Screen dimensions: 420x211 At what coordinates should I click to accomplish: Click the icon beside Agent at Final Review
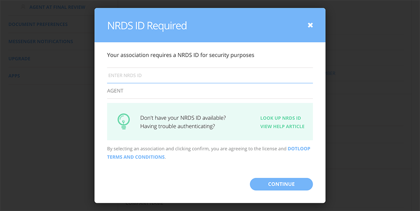[x=24, y=7]
